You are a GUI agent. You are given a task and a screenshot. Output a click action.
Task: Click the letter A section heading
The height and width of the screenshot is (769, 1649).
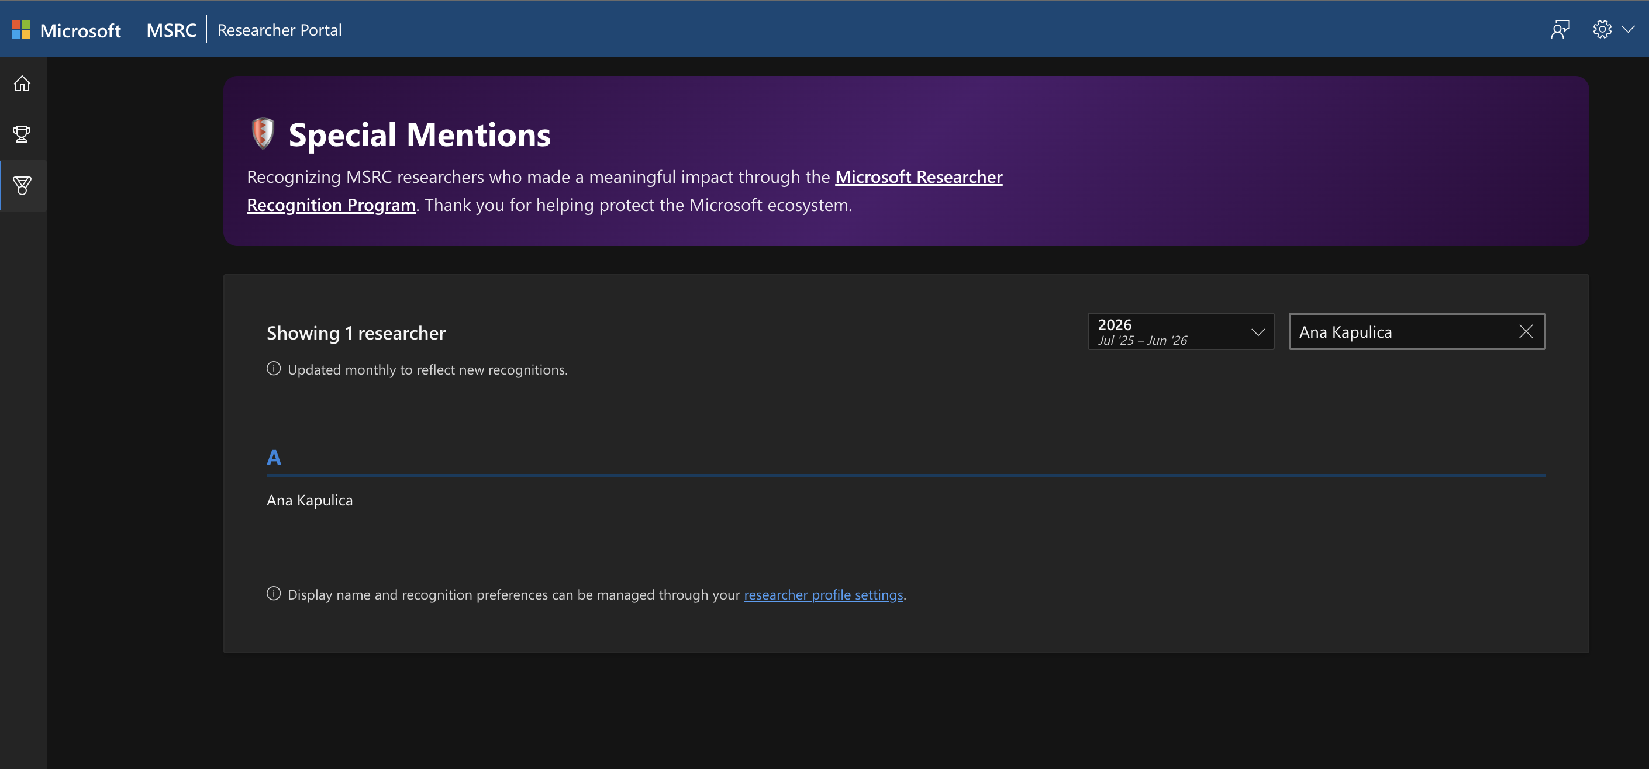coord(273,458)
